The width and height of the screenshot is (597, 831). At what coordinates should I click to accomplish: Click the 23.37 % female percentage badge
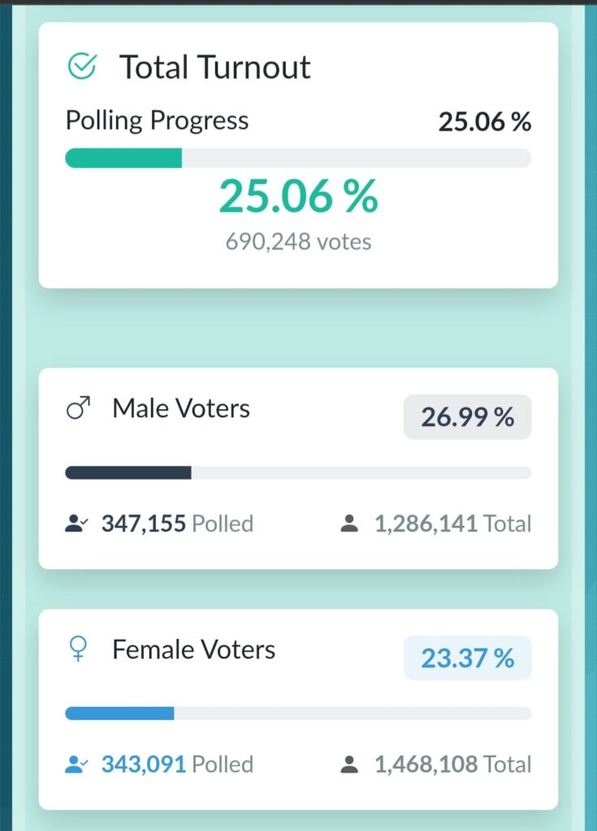pos(467,658)
